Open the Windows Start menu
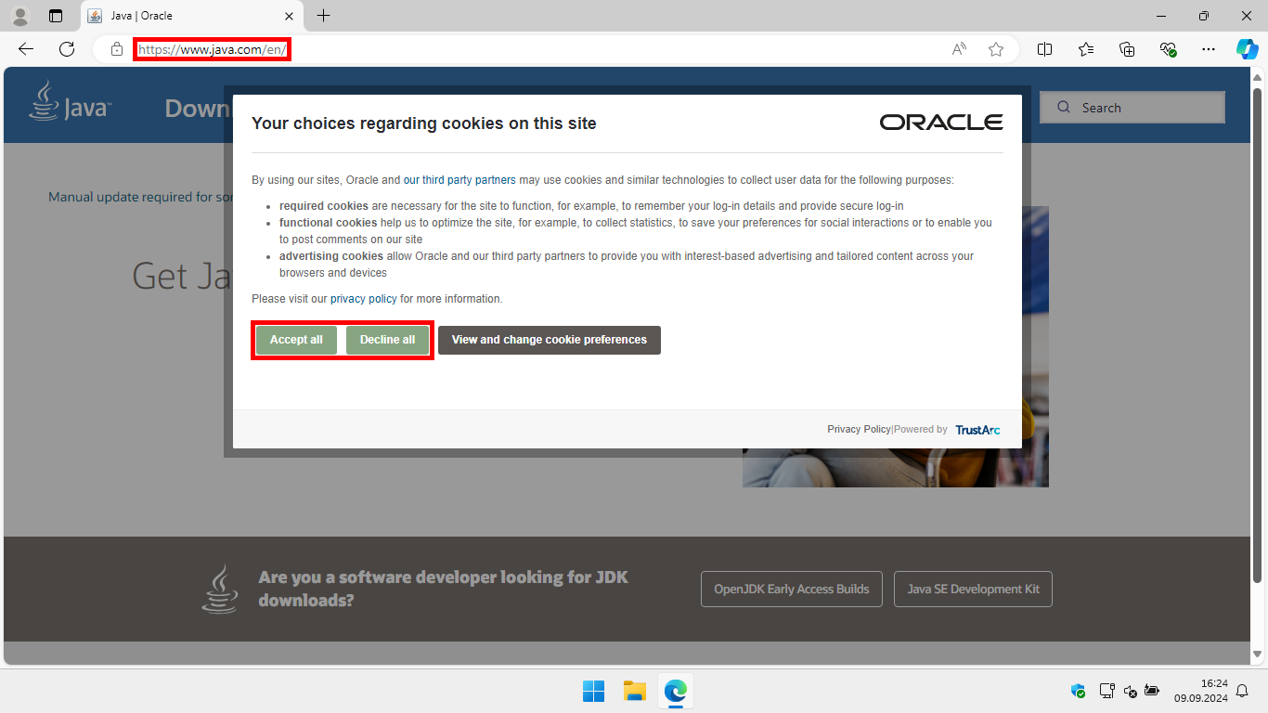This screenshot has width=1268, height=713. [x=593, y=691]
